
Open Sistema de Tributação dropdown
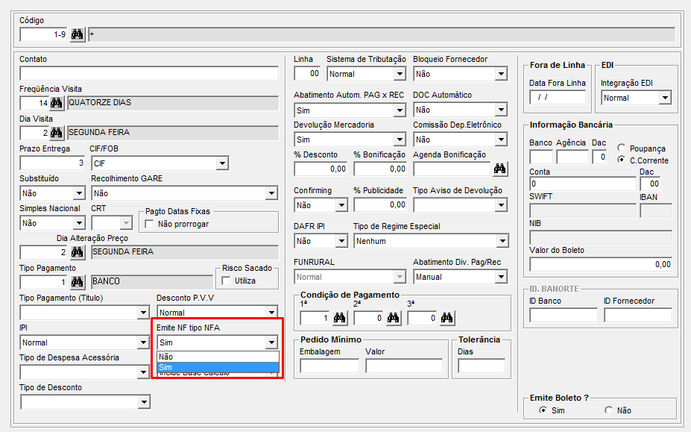[400, 74]
